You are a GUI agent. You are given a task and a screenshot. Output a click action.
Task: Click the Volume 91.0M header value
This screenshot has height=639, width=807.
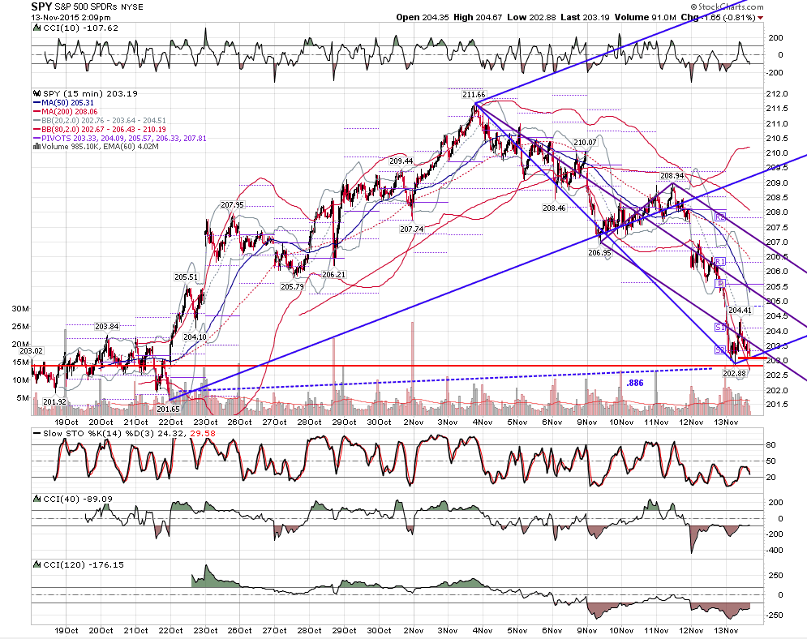tap(646, 18)
